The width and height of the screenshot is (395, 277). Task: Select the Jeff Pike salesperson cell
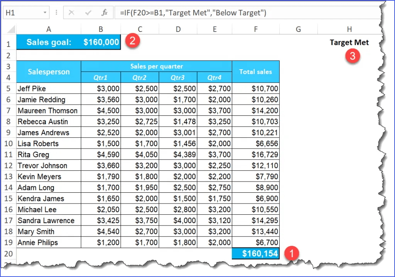tap(49, 88)
